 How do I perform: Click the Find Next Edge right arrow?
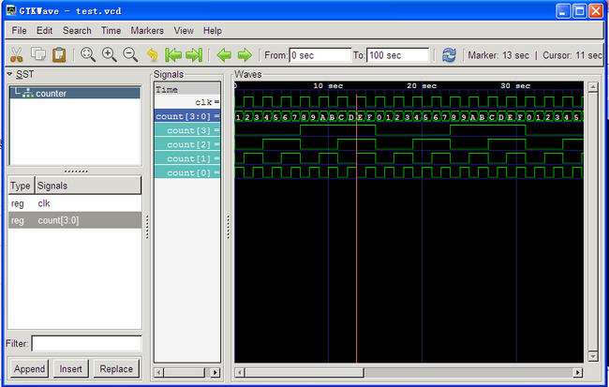[245, 54]
